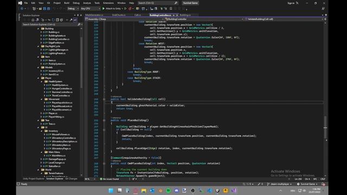Switch to the Cell.cs tab
Image resolution: width=347 pixels, height=195 pixels.
click(138, 15)
